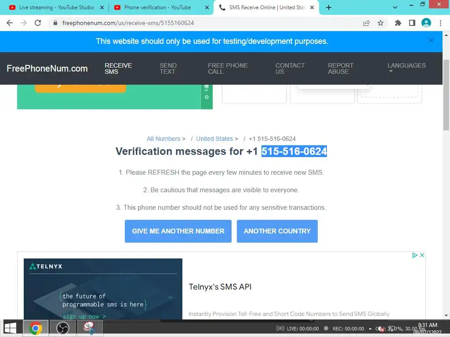Go back to the previous page

click(10, 23)
